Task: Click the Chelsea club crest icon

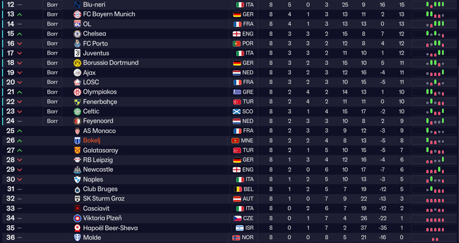Action: 77,34
